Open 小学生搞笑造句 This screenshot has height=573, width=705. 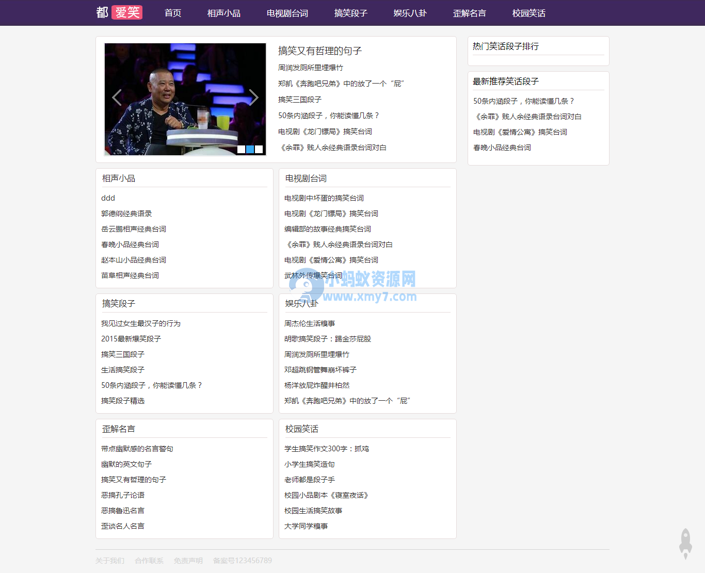pos(310,464)
